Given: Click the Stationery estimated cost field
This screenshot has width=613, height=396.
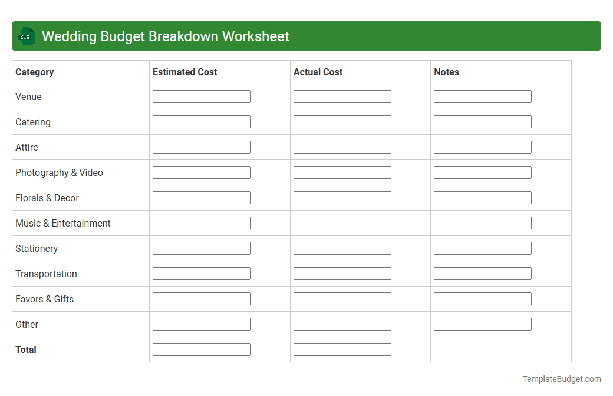Looking at the screenshot, I should 201,248.
